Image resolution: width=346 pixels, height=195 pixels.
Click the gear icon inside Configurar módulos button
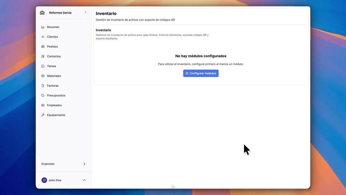pyautogui.click(x=187, y=73)
